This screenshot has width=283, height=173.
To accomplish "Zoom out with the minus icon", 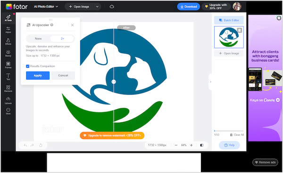I will tap(176, 145).
